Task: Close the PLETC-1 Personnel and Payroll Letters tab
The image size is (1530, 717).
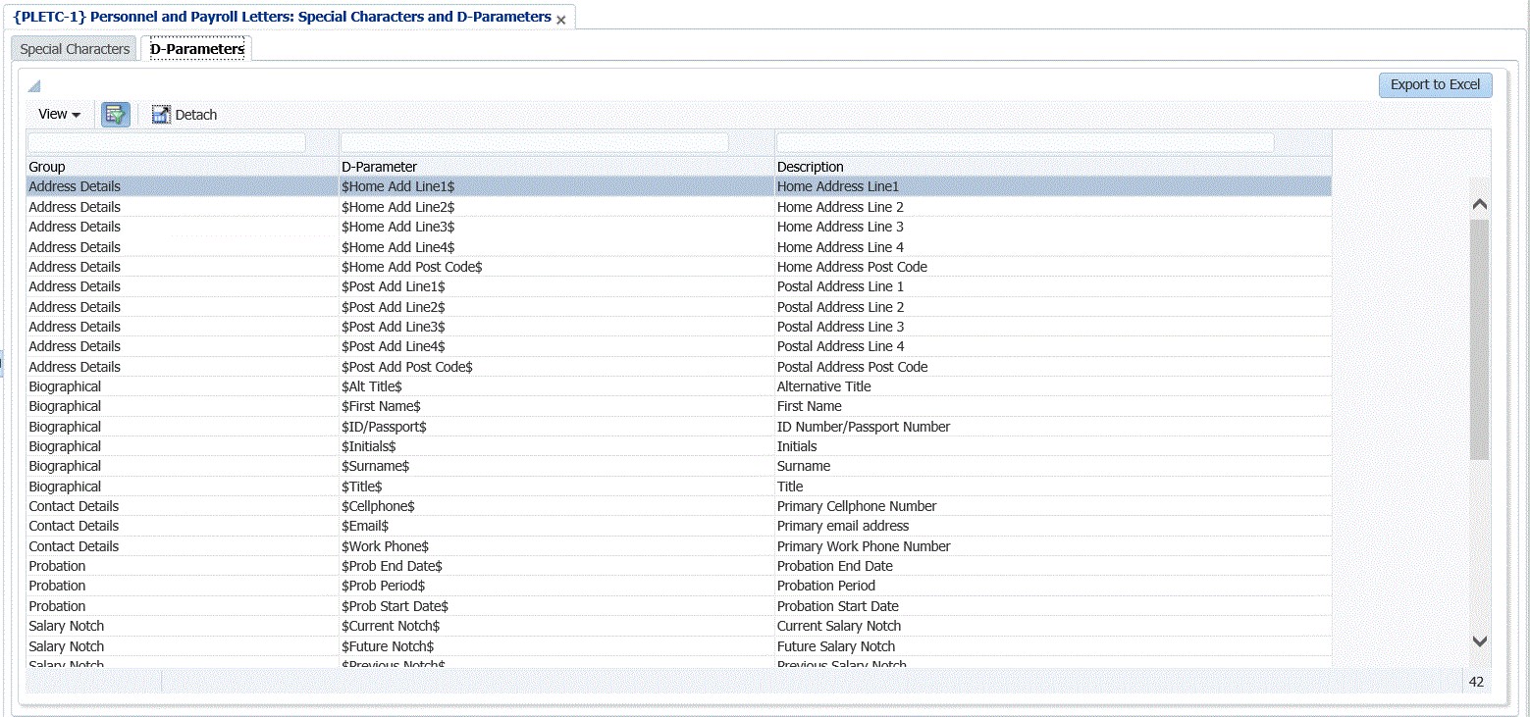Action: pyautogui.click(x=561, y=20)
